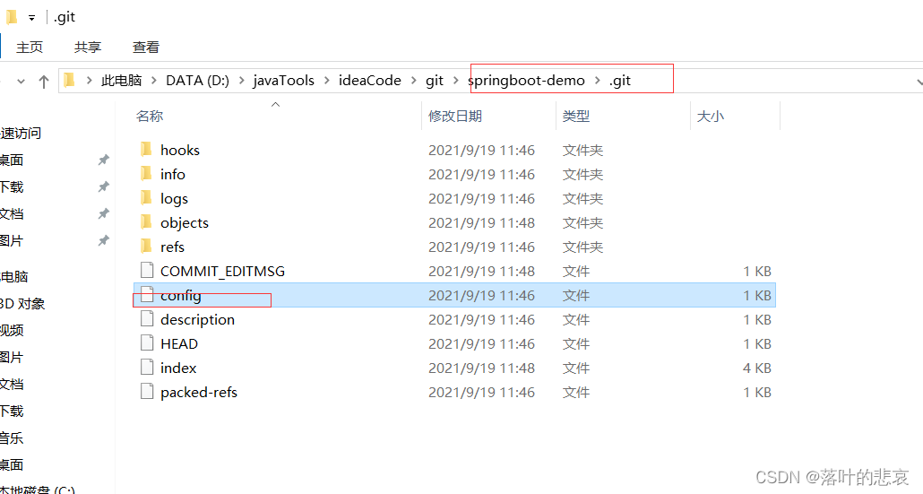The width and height of the screenshot is (923, 494).
Task: Open the recent locations dropdown arrow
Action: pyautogui.click(x=22, y=82)
